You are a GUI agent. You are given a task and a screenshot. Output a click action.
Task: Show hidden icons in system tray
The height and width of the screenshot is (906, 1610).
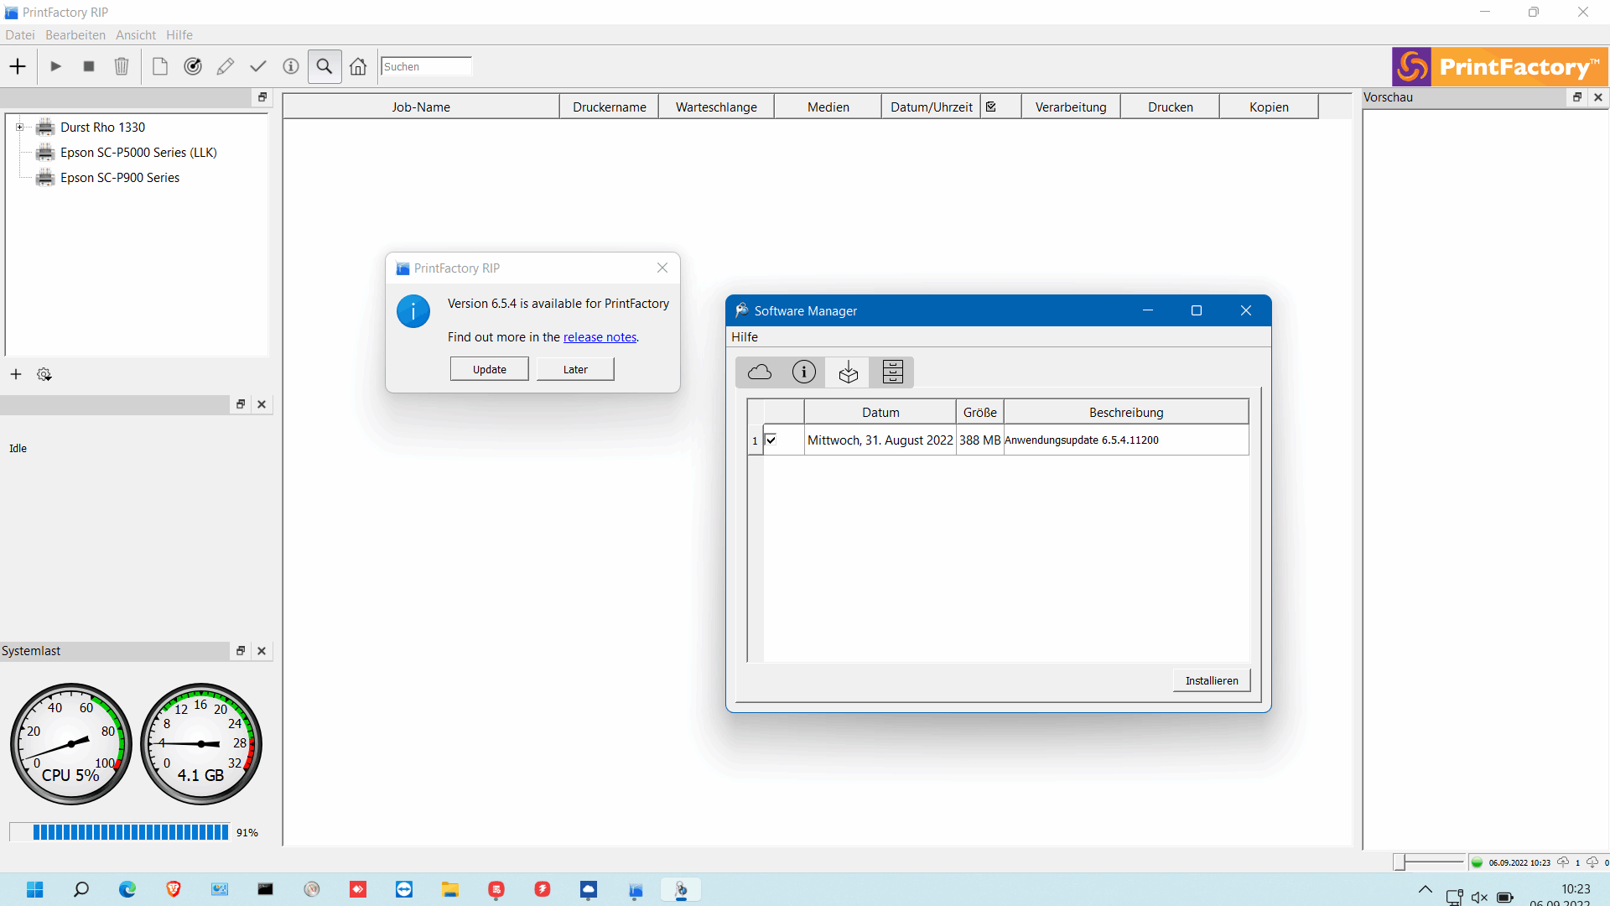[x=1425, y=889]
